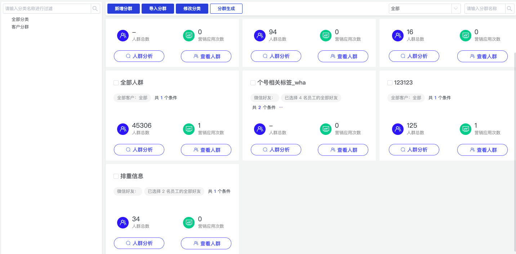Click tag 已选择 4 名员工的全部好友
Image resolution: width=516 pixels, height=254 pixels.
tap(311, 98)
